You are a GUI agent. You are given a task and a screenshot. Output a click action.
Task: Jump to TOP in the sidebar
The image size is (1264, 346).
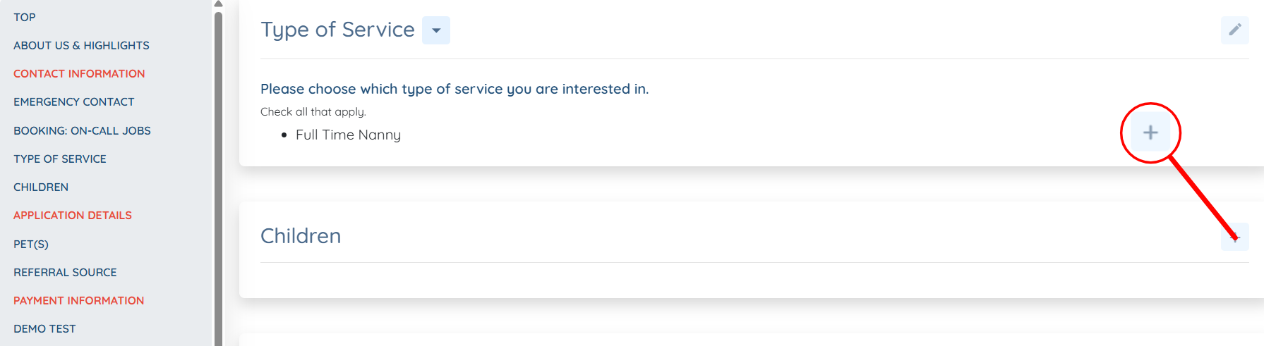pyautogui.click(x=25, y=17)
